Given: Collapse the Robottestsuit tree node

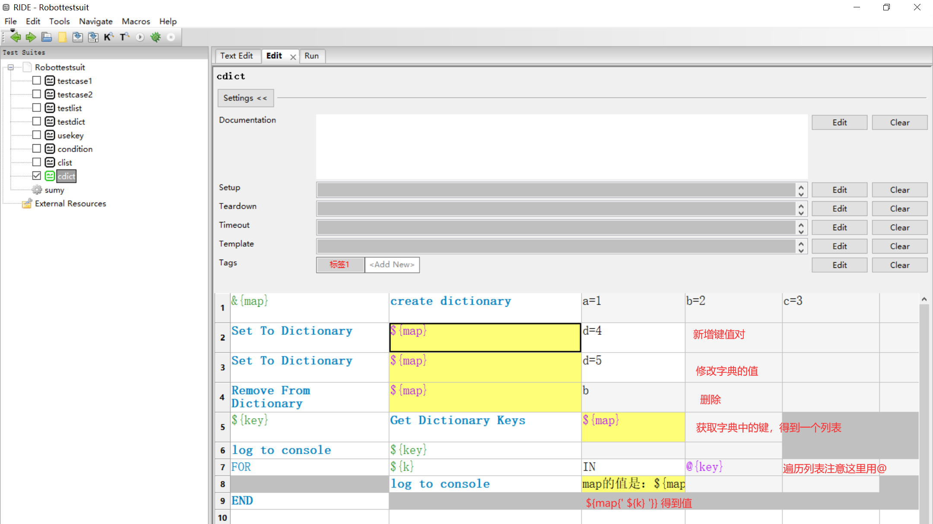Looking at the screenshot, I should pyautogui.click(x=11, y=67).
